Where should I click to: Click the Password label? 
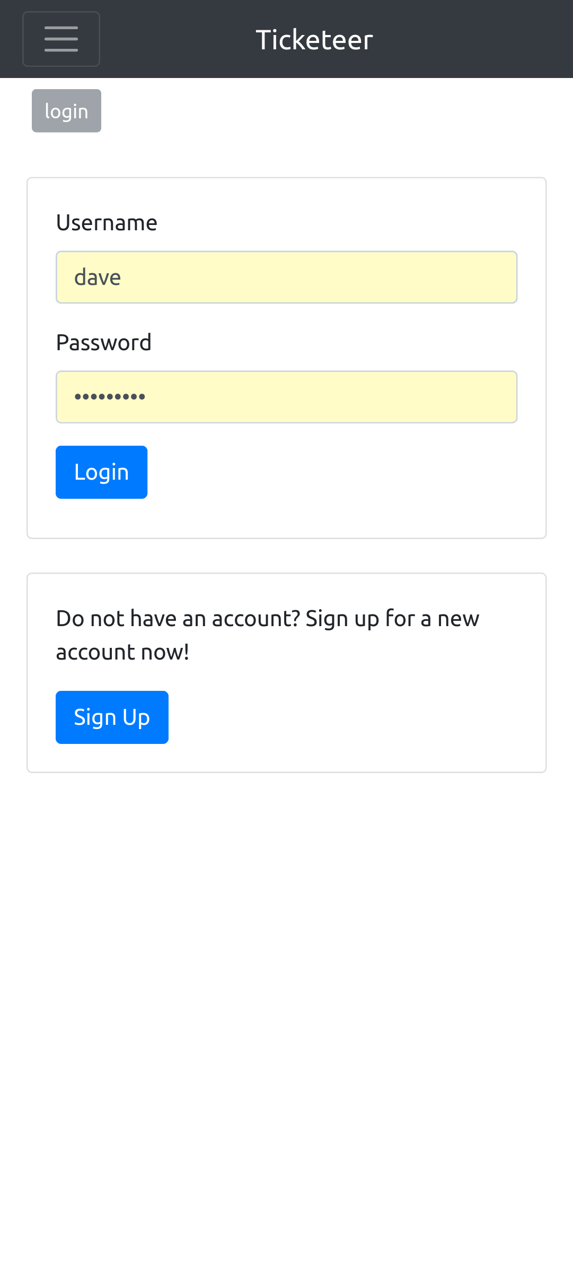click(104, 342)
